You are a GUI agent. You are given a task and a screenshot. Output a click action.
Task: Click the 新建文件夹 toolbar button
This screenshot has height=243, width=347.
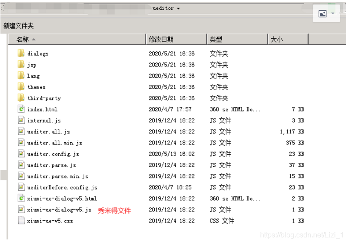18,26
